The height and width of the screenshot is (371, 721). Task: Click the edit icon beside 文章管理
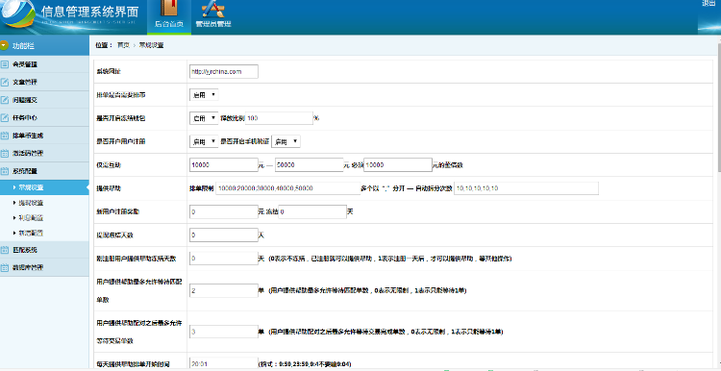(5, 82)
